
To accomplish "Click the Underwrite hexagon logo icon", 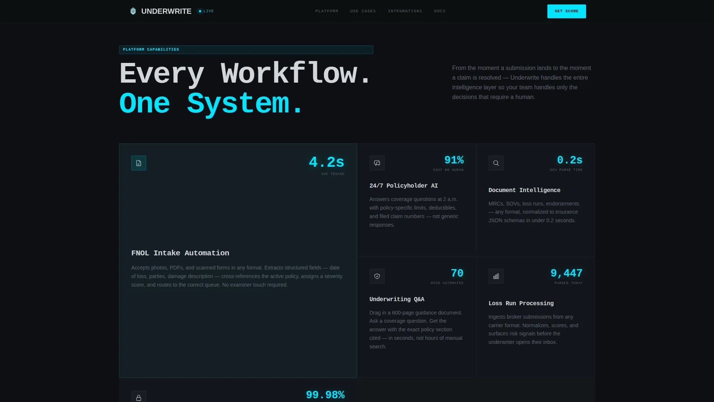I will tap(133, 11).
